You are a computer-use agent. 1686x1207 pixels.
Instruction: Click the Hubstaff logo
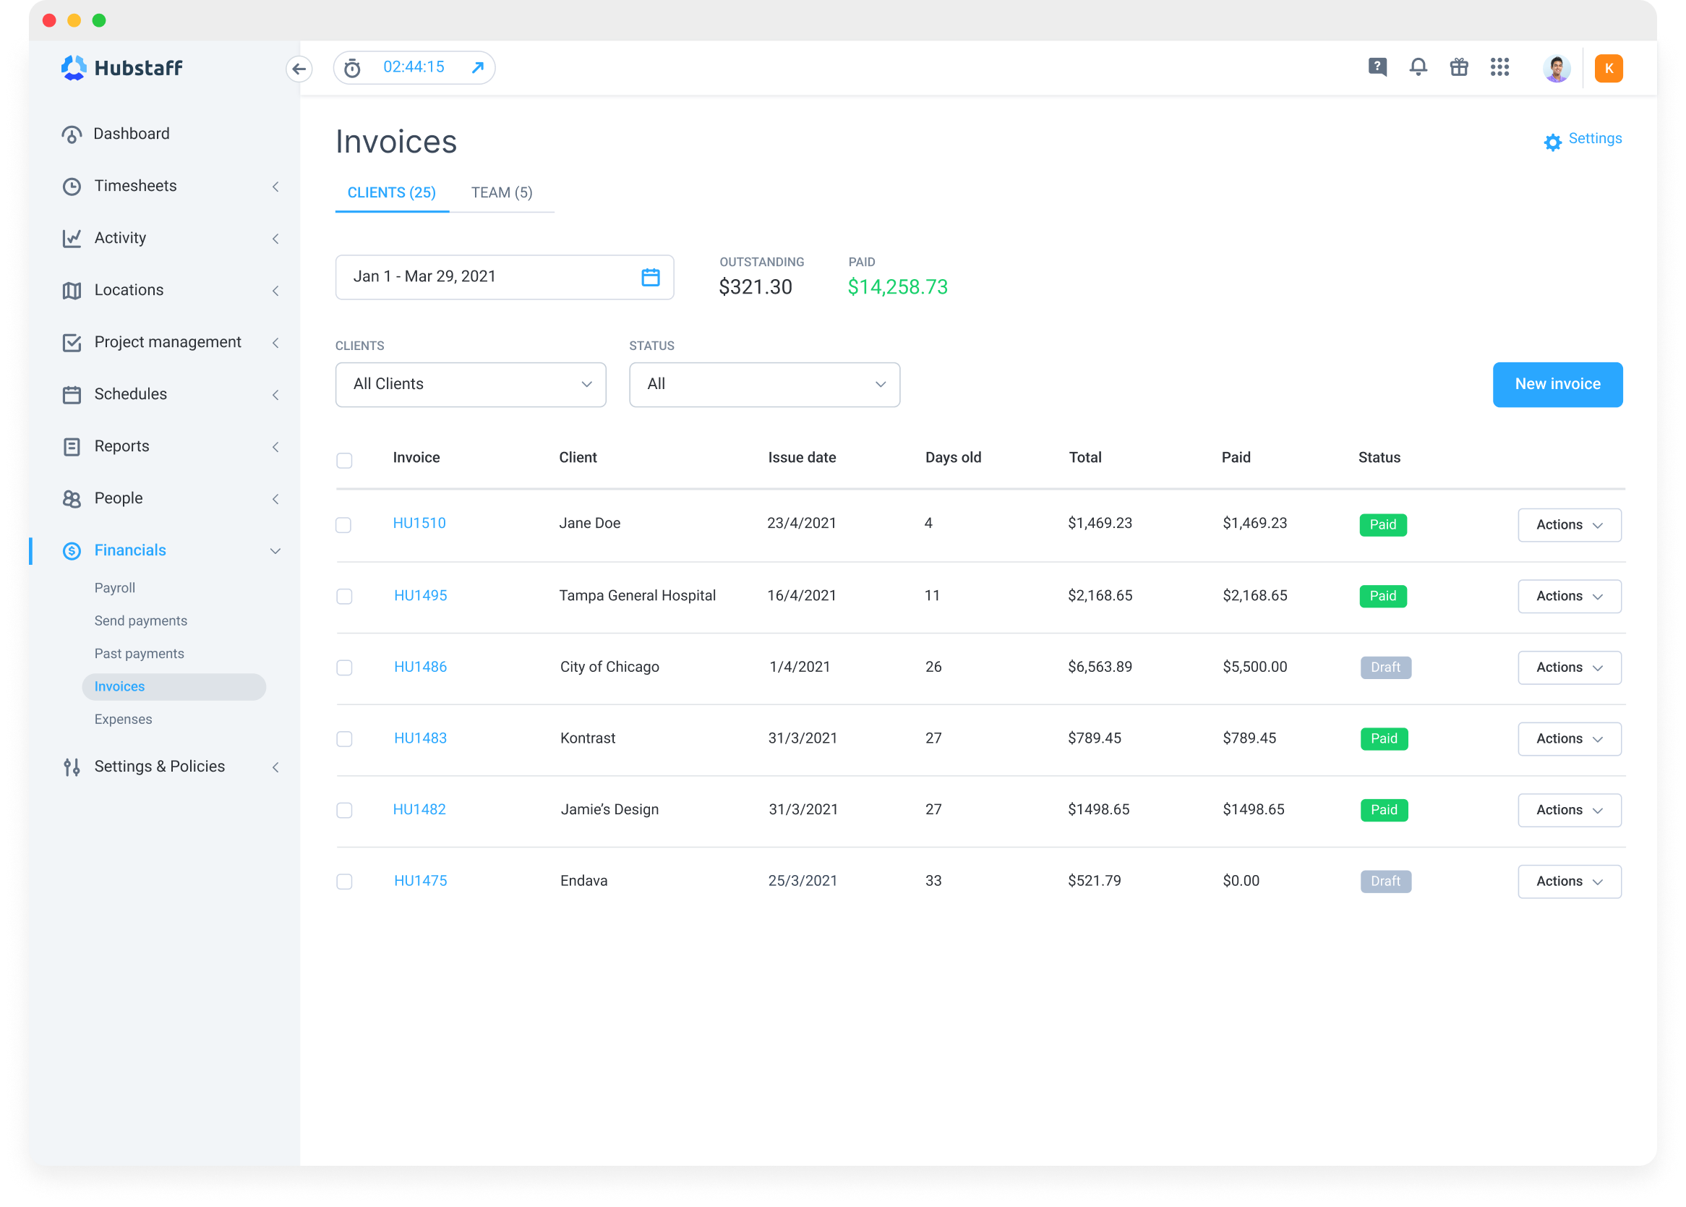click(x=122, y=68)
